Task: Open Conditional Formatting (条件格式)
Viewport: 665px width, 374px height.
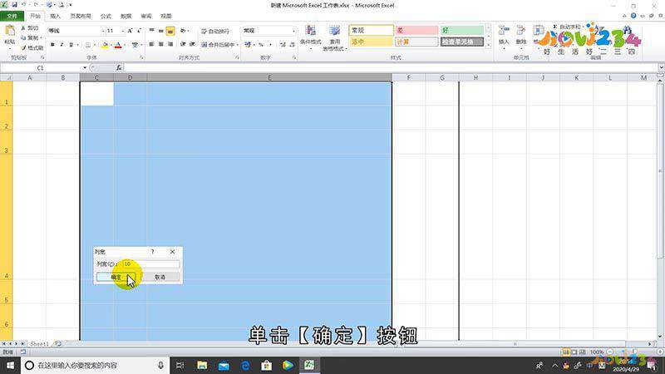Action: pyautogui.click(x=310, y=36)
